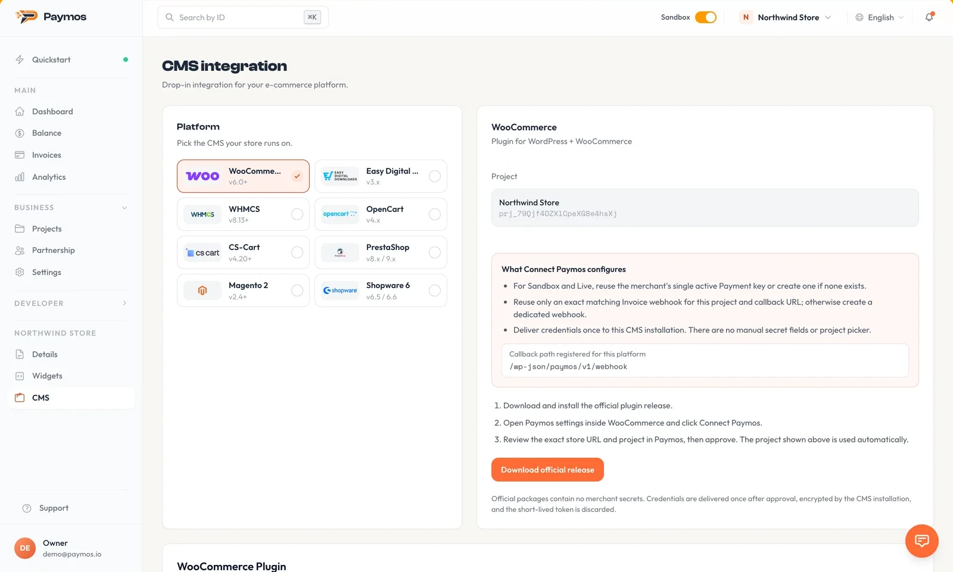
Task: Click the Quickstart lightning icon
Action: pyautogui.click(x=20, y=60)
